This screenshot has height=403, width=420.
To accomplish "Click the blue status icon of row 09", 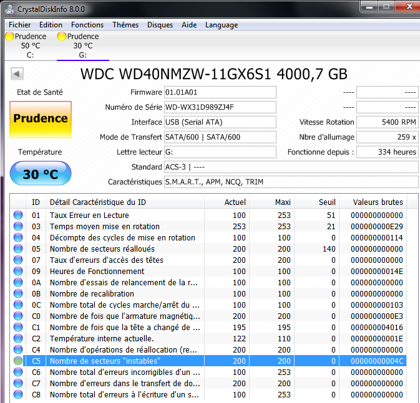I will tap(18, 271).
